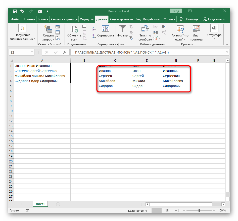
Task: Click From Table icon
Action: point(58,32)
